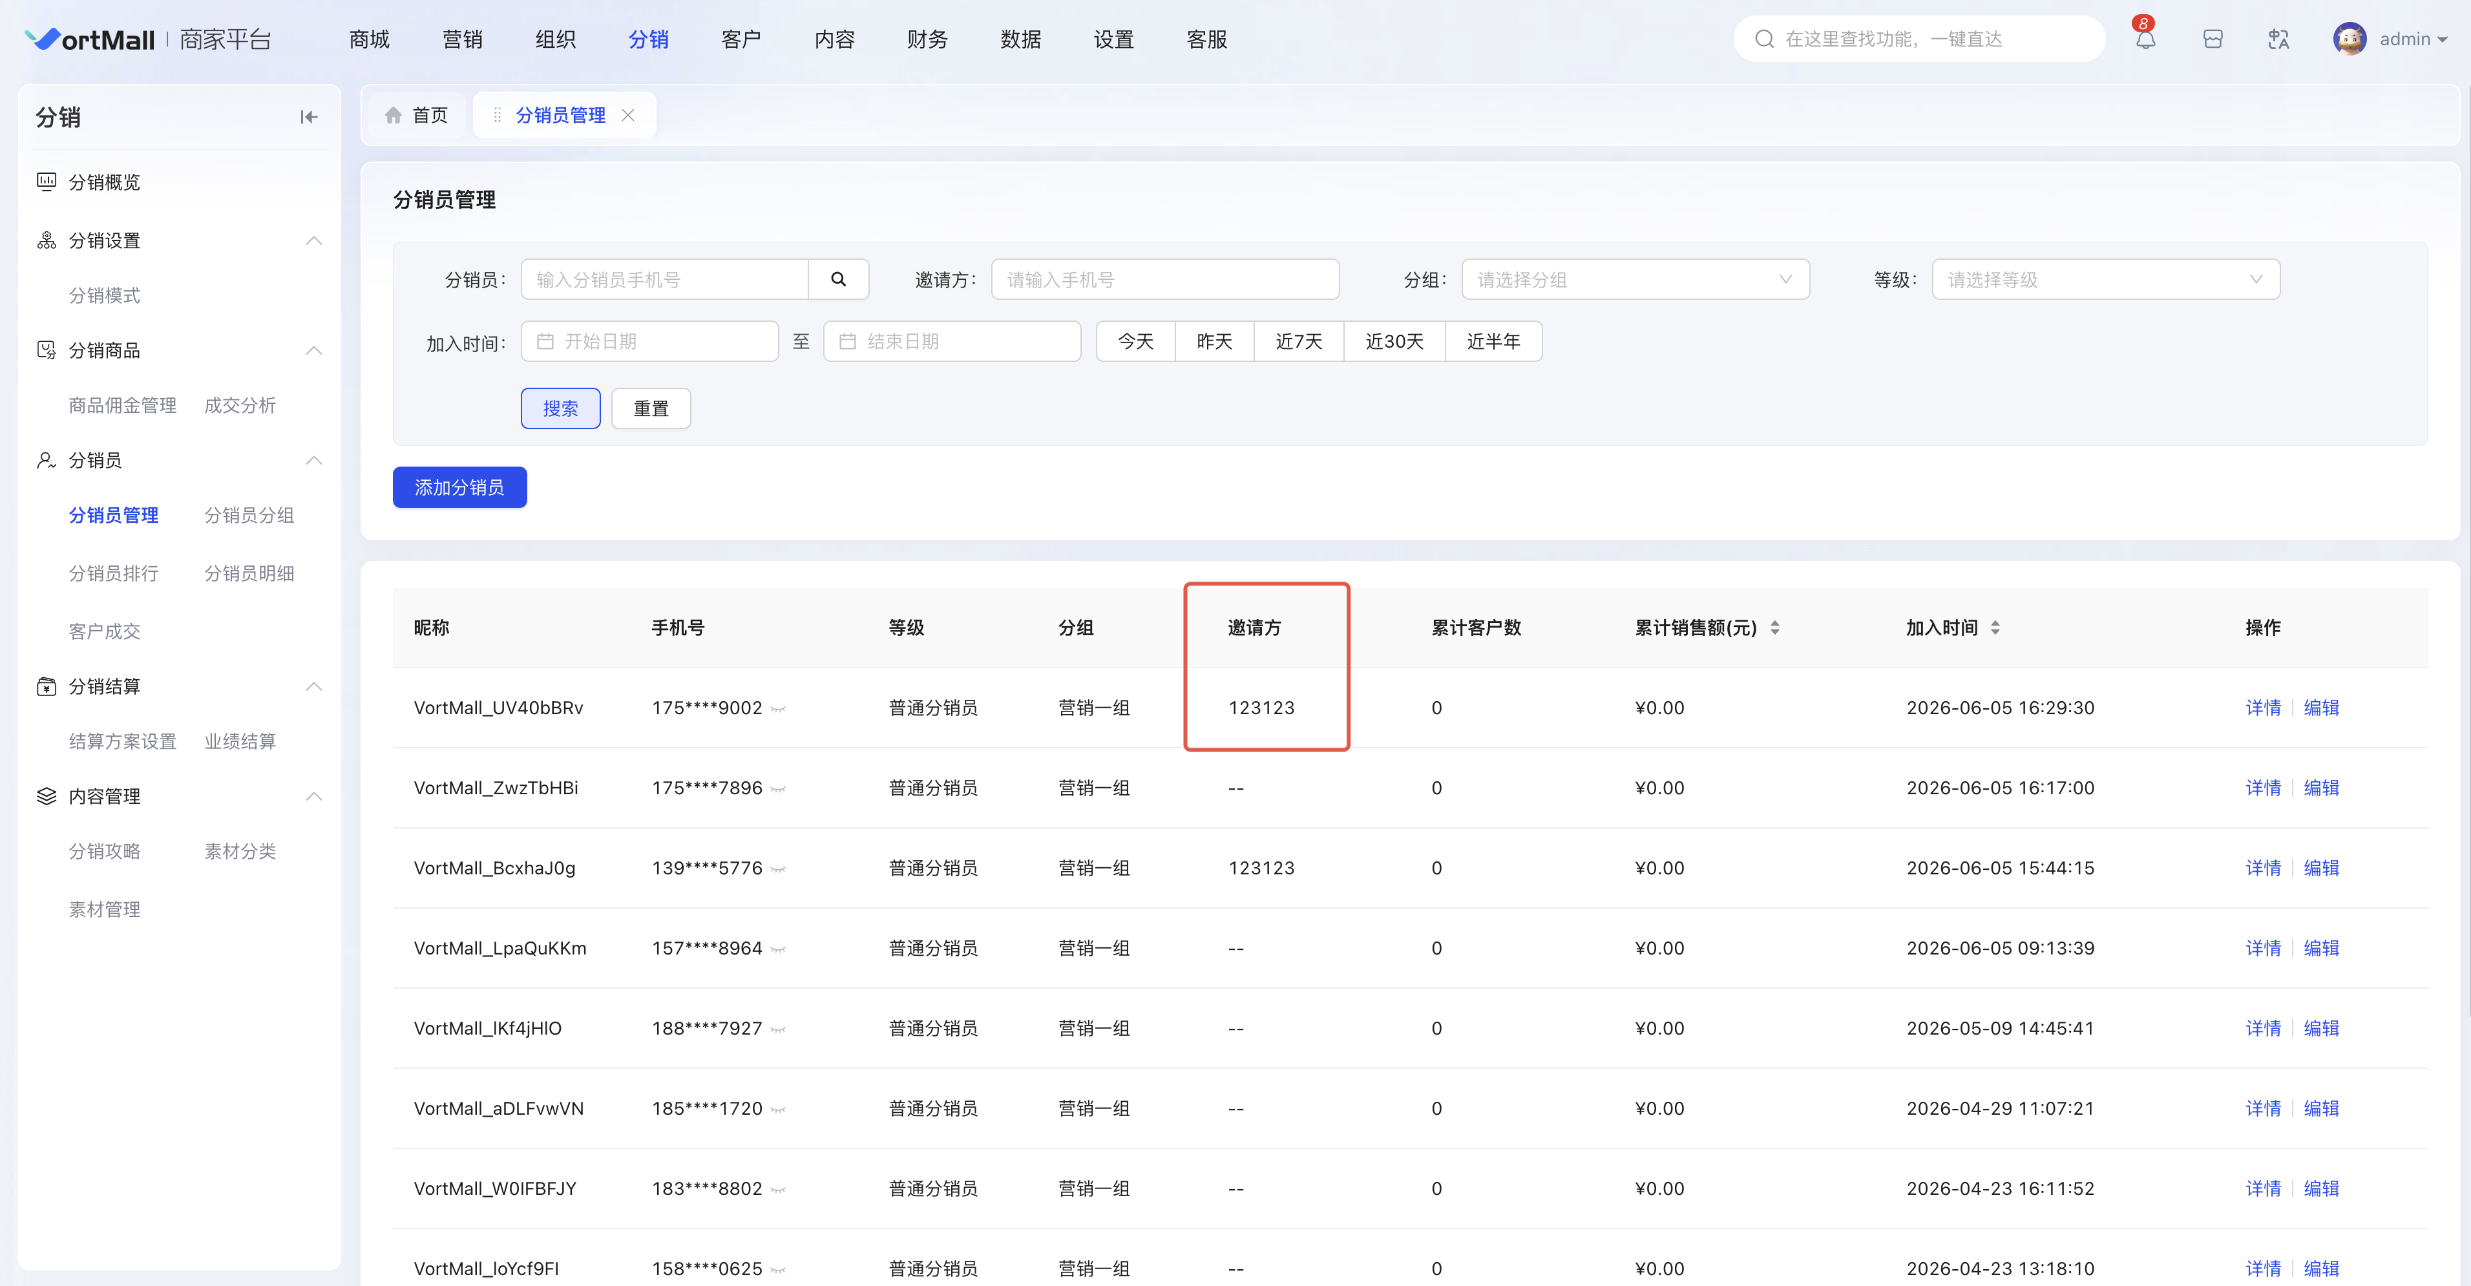2471x1286 pixels.
Task: Click the 分销结算 sidebar icon
Action: [x=46, y=687]
